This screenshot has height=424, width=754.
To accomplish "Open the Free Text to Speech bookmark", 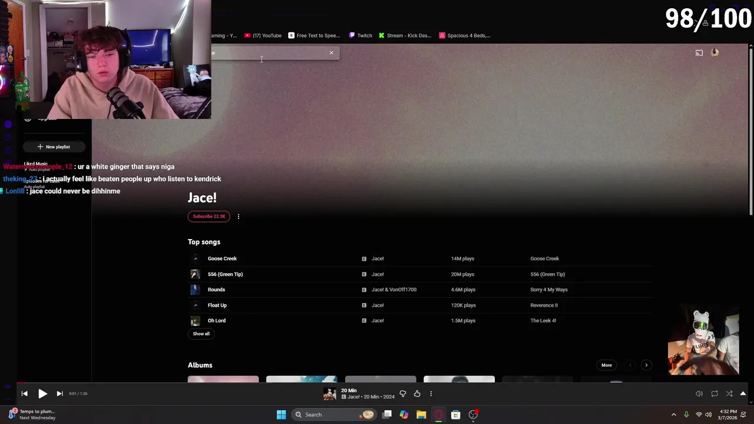I will pos(314,35).
